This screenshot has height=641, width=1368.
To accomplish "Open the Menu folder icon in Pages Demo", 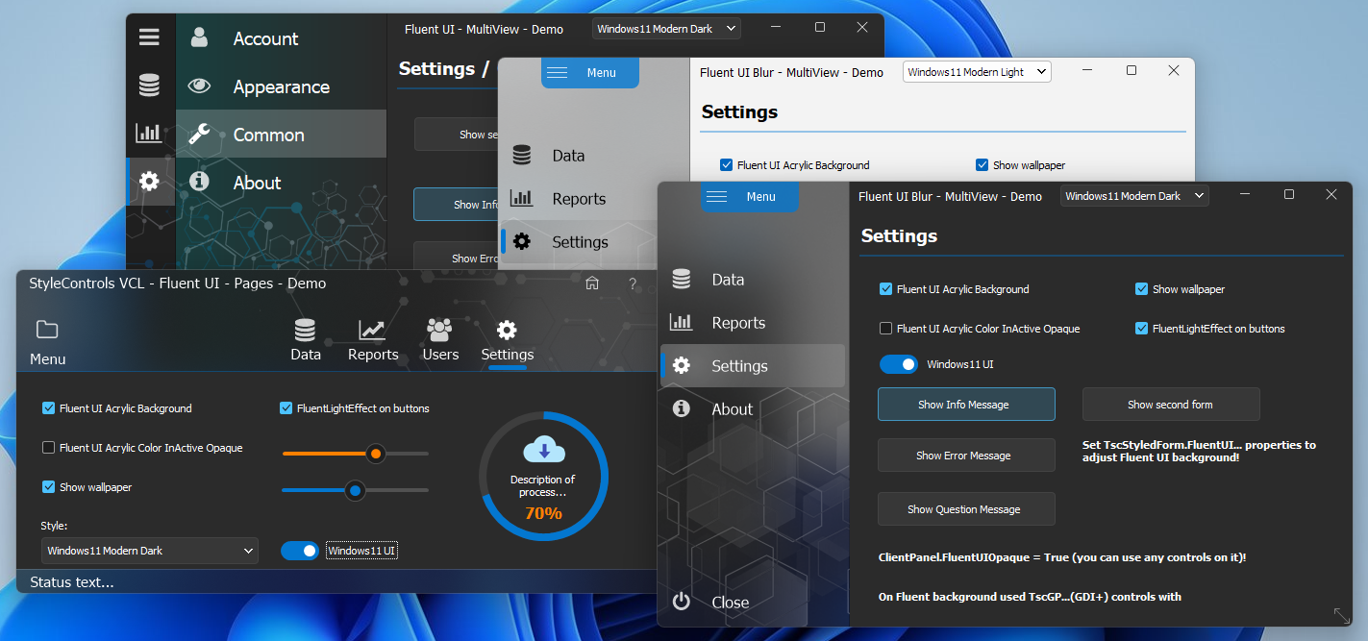I will [47, 330].
